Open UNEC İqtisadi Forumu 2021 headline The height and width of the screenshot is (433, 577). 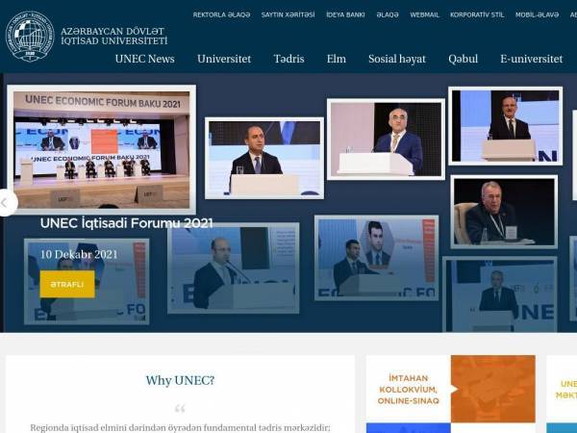pyautogui.click(x=127, y=223)
